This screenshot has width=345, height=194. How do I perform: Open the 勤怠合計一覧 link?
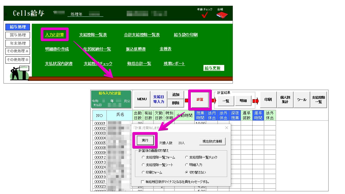point(139,64)
